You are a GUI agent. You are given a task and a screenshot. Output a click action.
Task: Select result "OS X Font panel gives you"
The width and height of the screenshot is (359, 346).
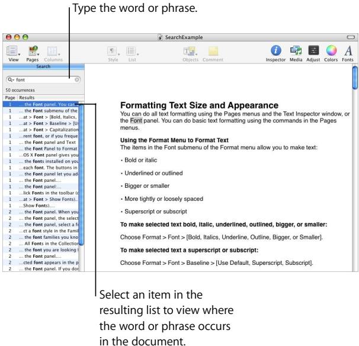[41, 155]
